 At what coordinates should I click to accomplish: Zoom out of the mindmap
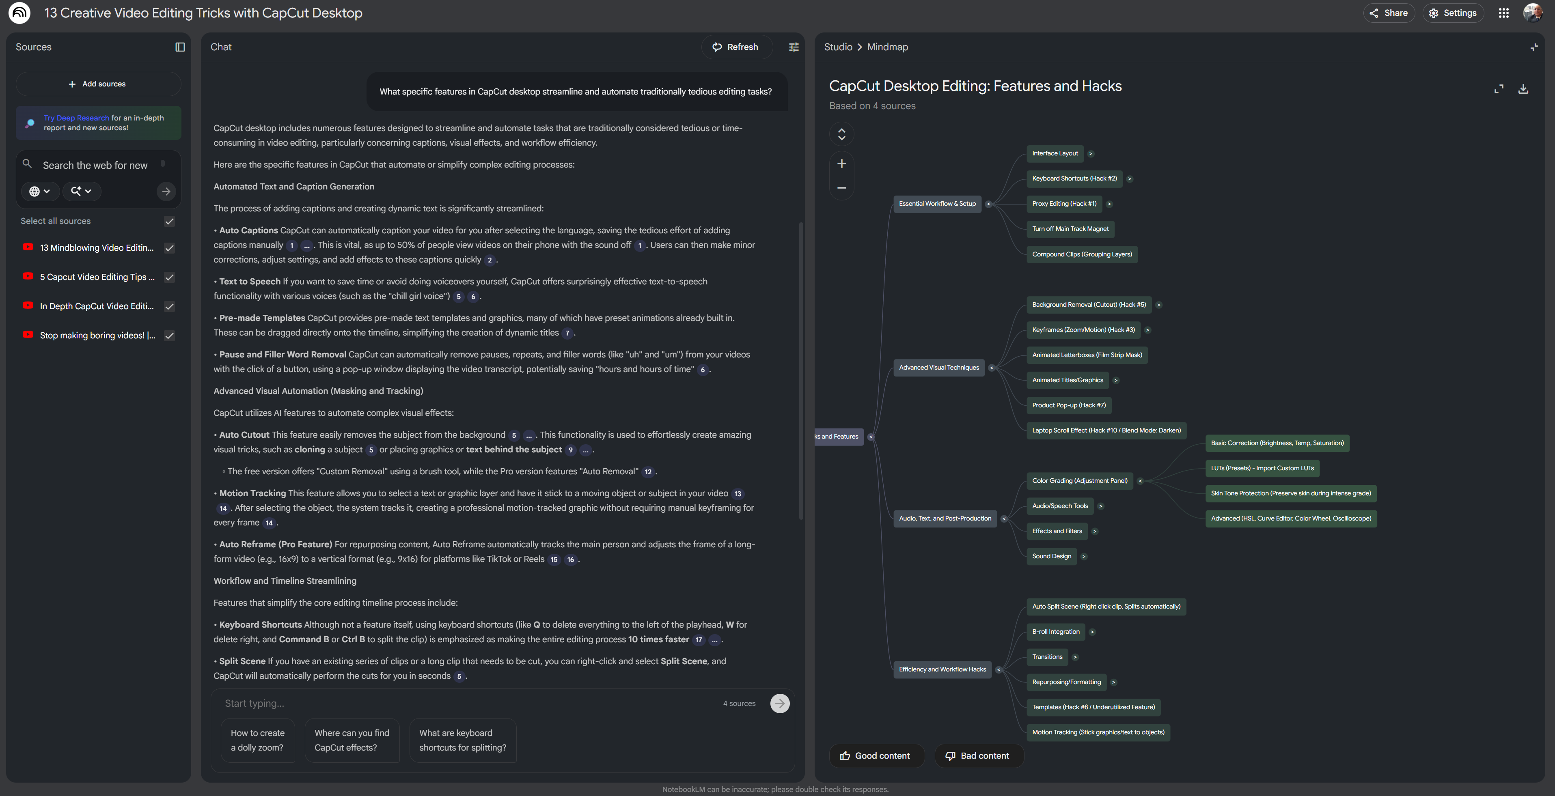841,188
